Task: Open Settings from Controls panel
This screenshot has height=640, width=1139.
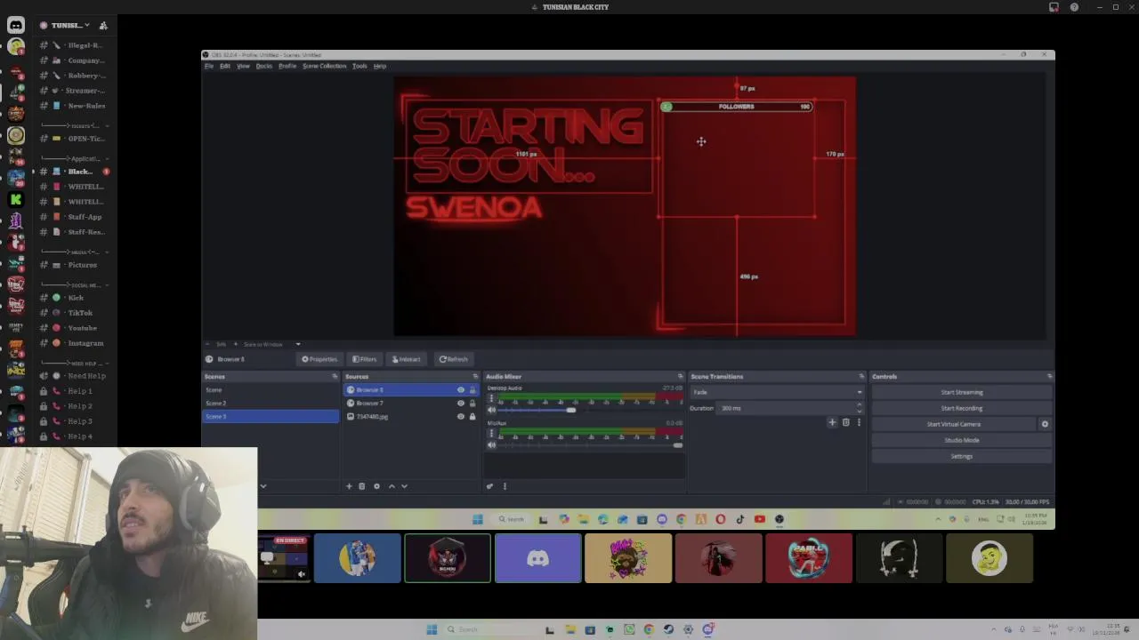Action: click(x=961, y=456)
